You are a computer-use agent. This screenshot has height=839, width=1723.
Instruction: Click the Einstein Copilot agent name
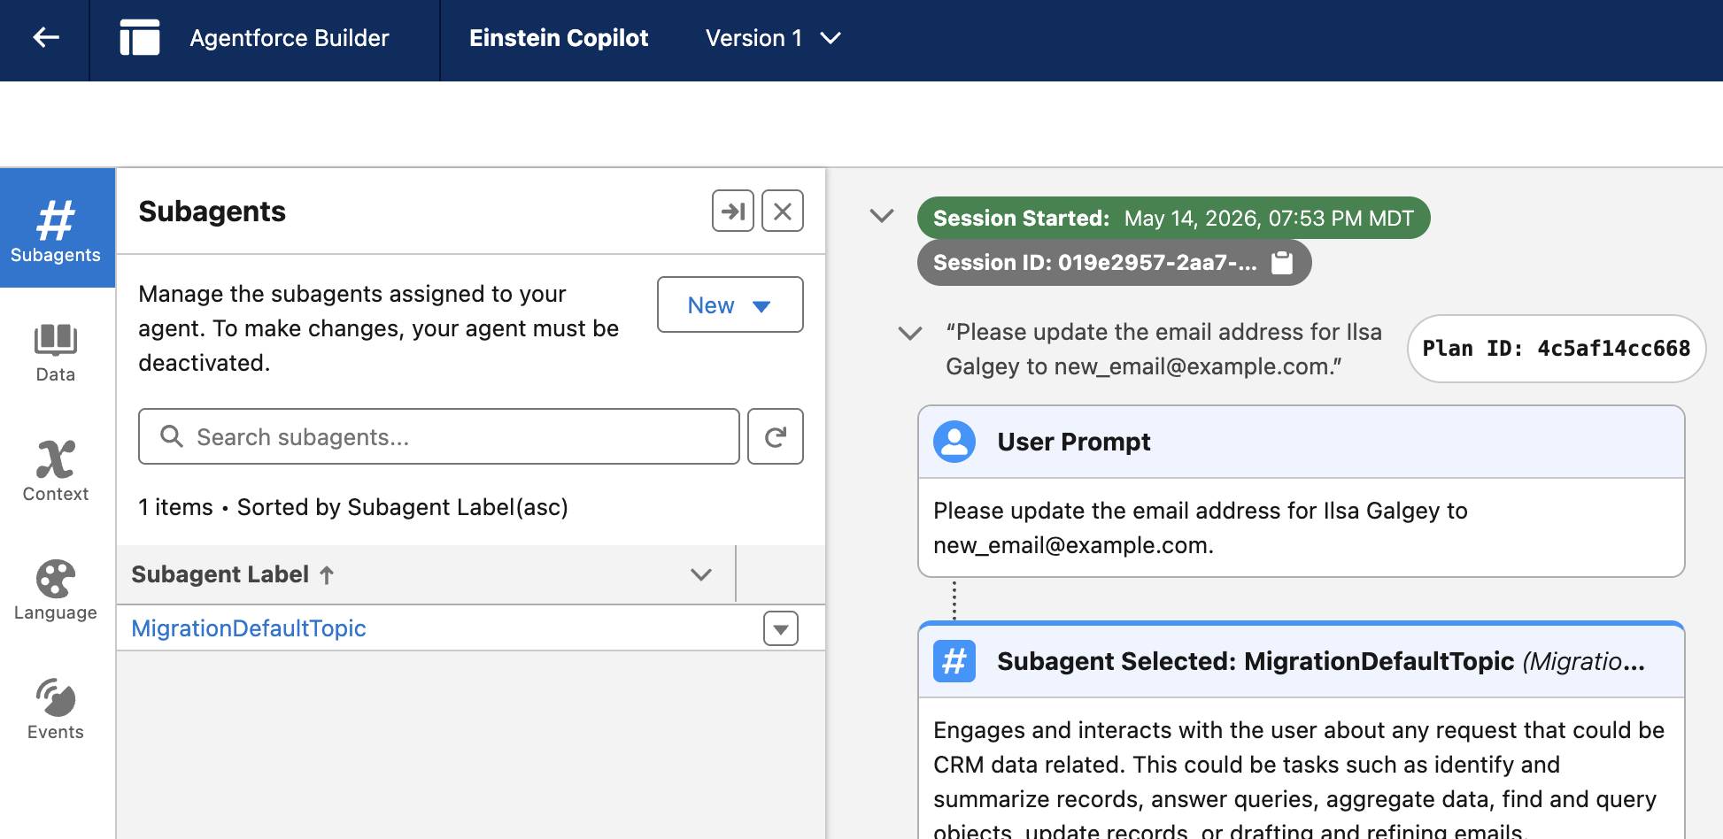click(559, 38)
